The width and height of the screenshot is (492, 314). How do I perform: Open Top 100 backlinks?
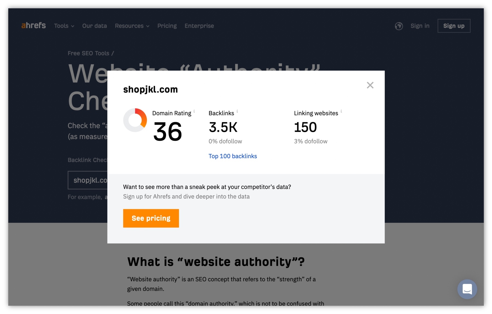click(233, 156)
